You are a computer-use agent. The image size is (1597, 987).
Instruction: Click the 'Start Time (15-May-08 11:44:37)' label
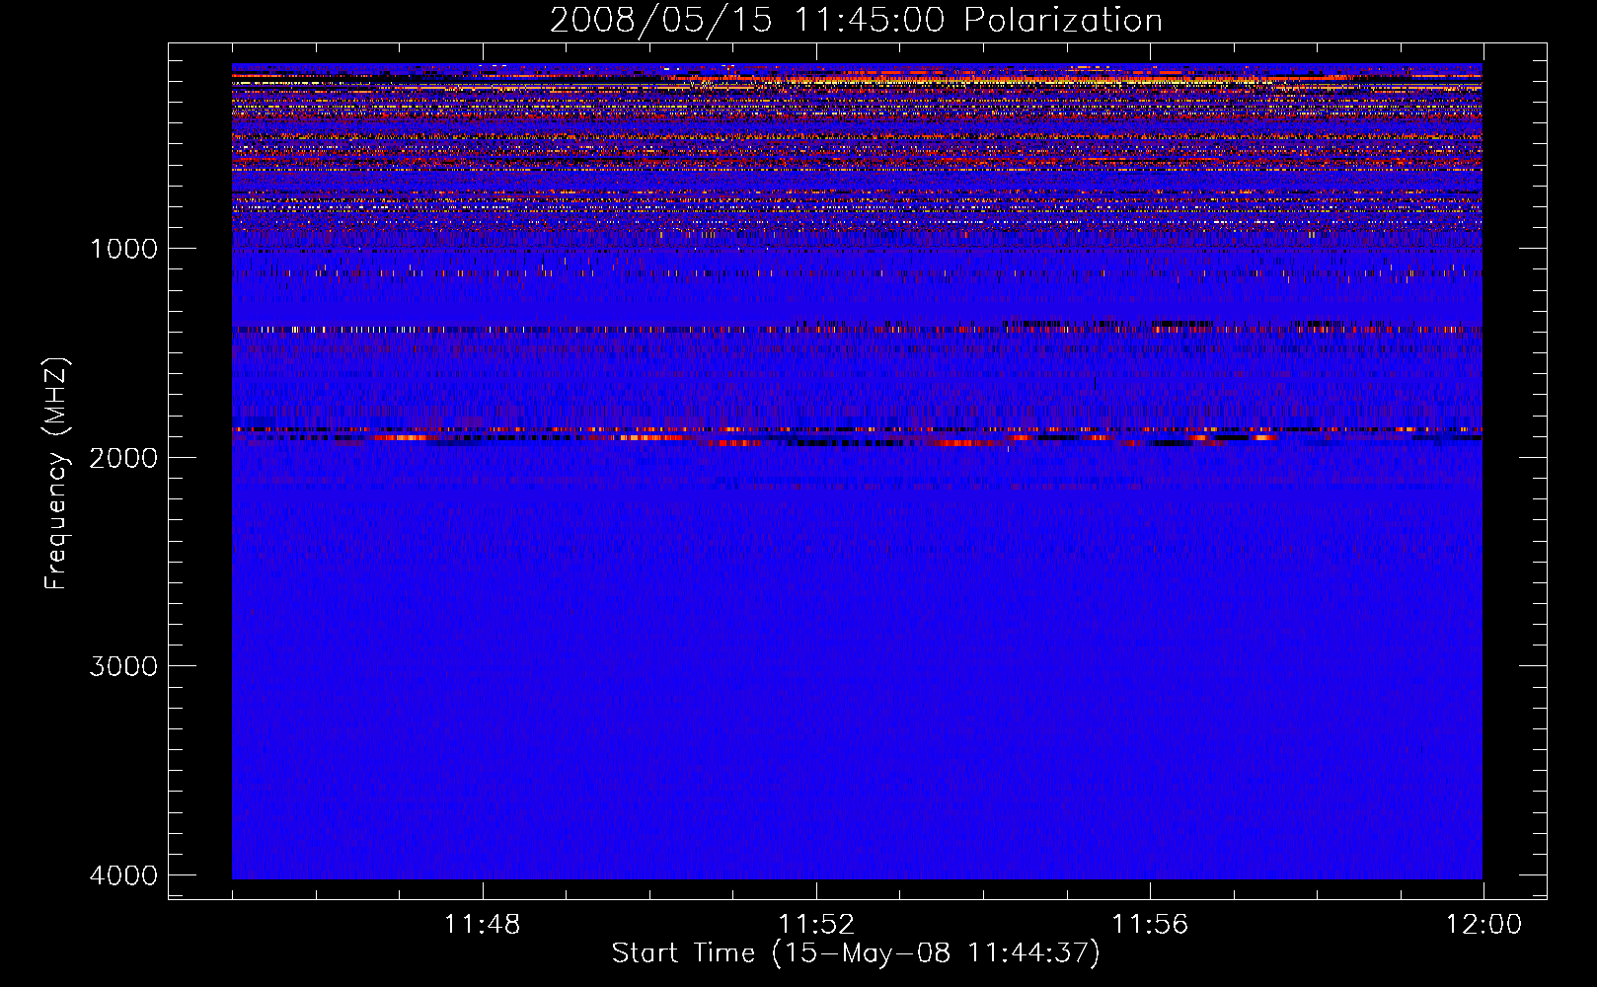855,953
